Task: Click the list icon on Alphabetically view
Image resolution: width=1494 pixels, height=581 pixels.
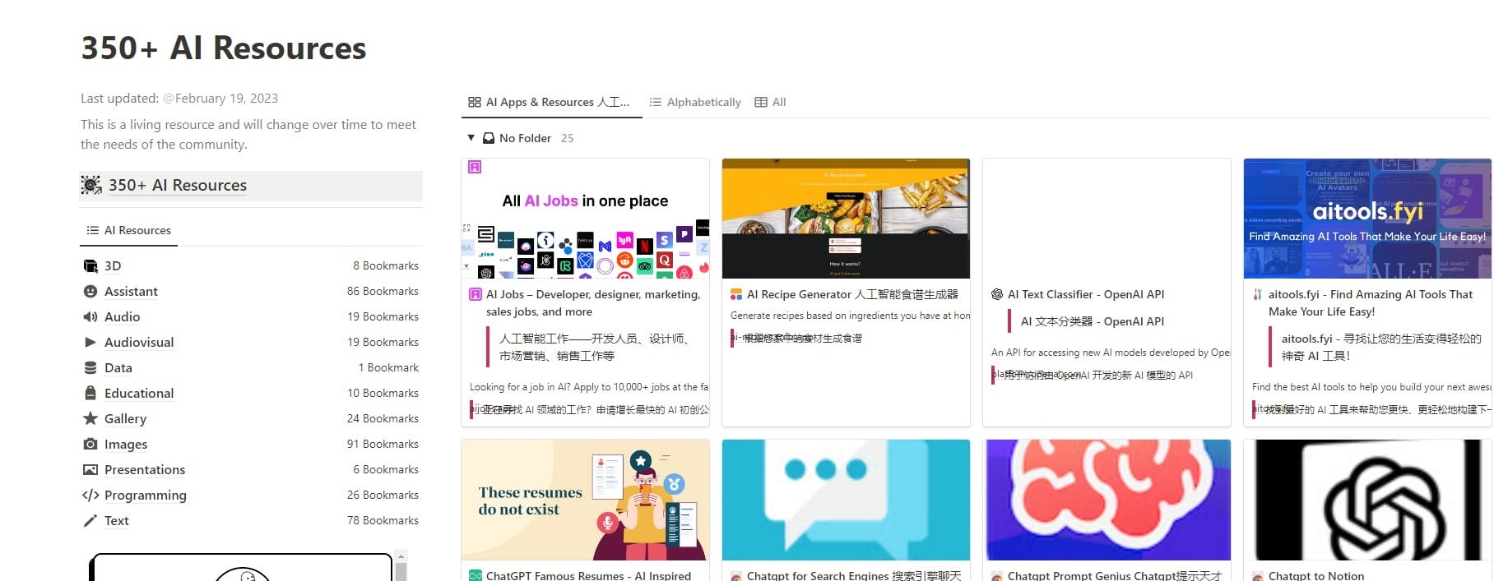Action: (x=656, y=102)
